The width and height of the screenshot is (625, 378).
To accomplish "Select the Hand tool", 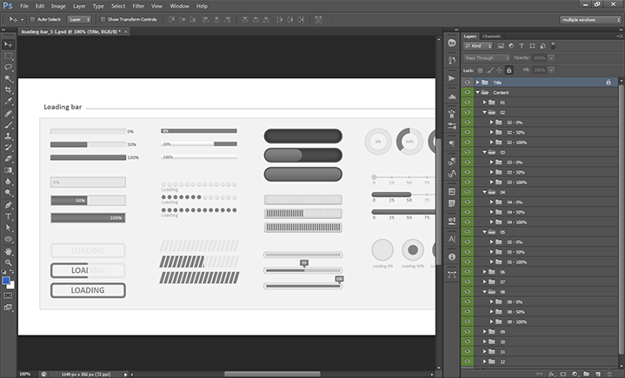I will (x=9, y=250).
